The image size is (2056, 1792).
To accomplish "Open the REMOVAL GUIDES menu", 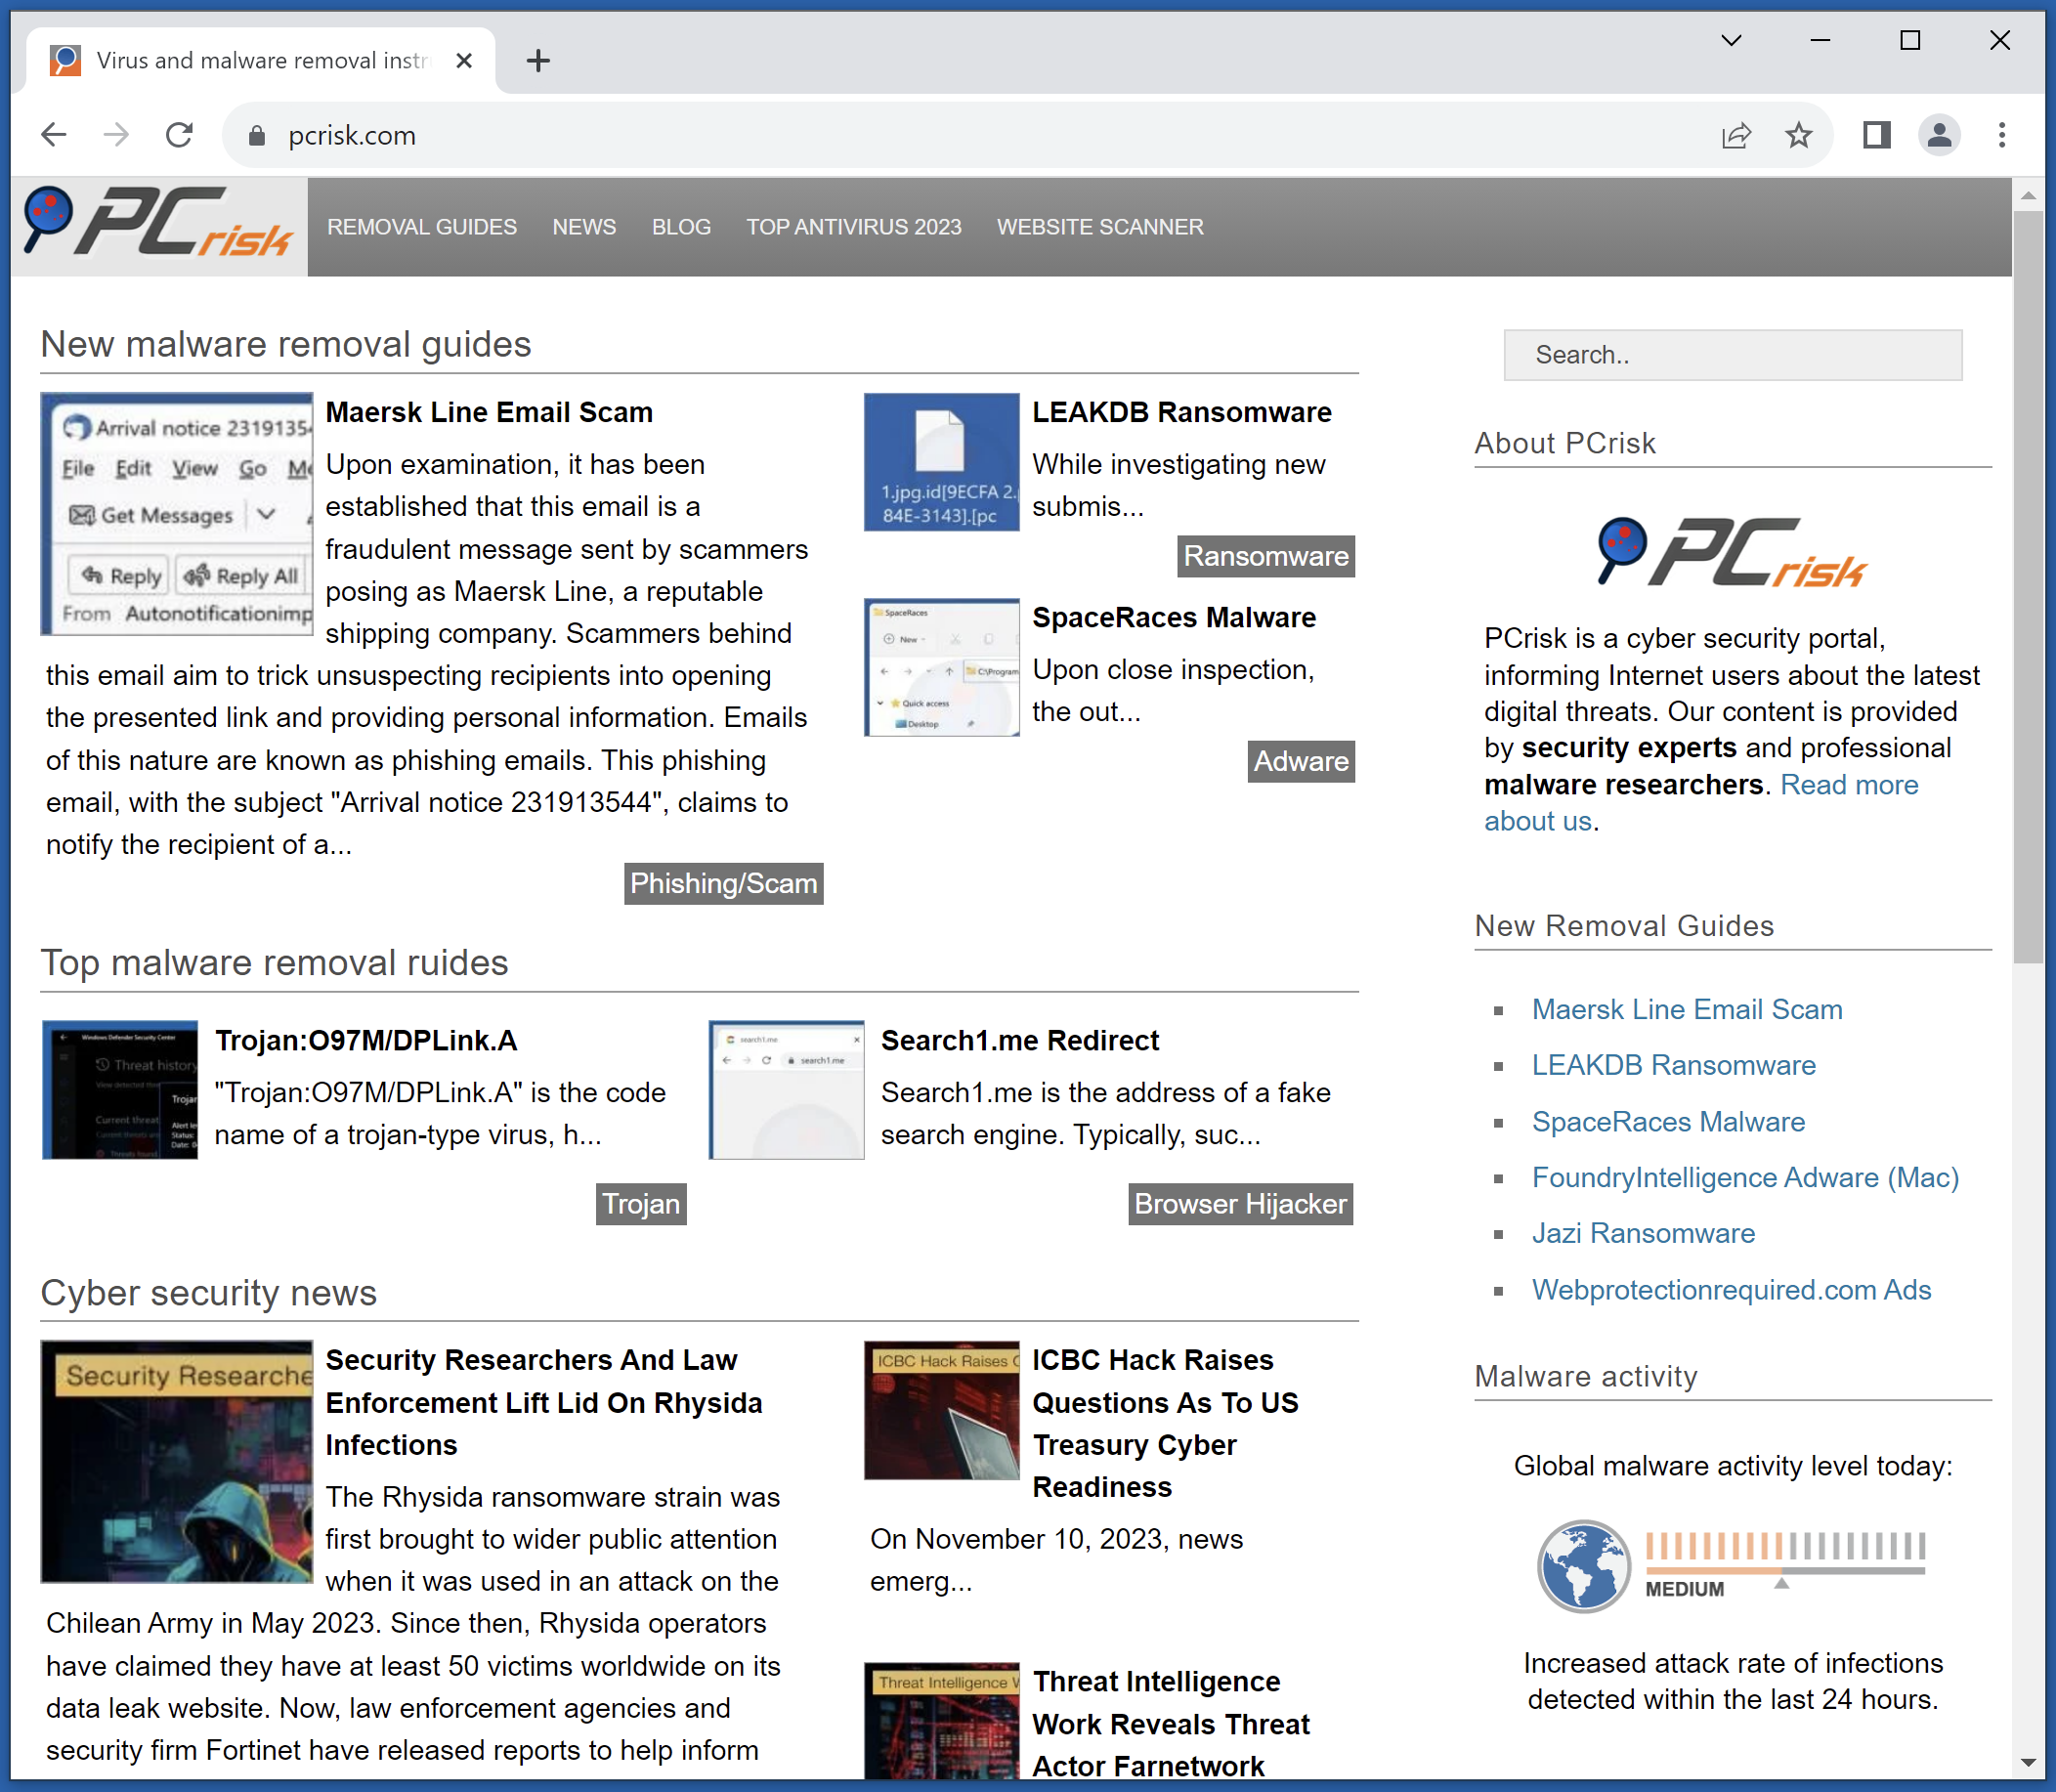I will point(422,227).
